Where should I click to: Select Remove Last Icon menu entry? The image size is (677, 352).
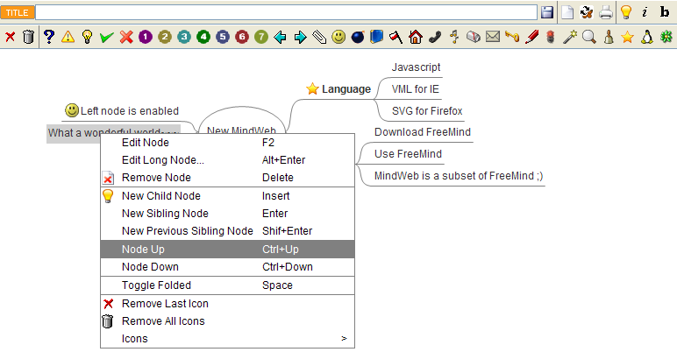point(227,304)
